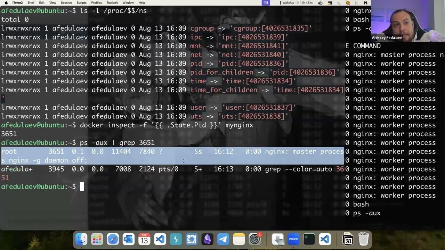Click the binoculars menu bar icon

point(365,3)
